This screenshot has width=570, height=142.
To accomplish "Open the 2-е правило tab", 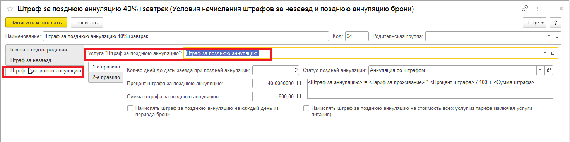I will (x=106, y=77).
